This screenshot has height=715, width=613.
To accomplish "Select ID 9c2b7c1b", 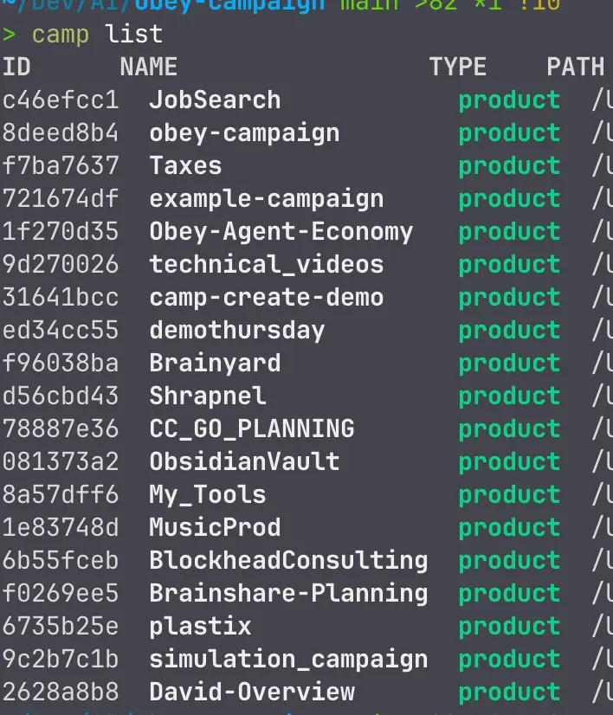I will [x=61, y=659].
